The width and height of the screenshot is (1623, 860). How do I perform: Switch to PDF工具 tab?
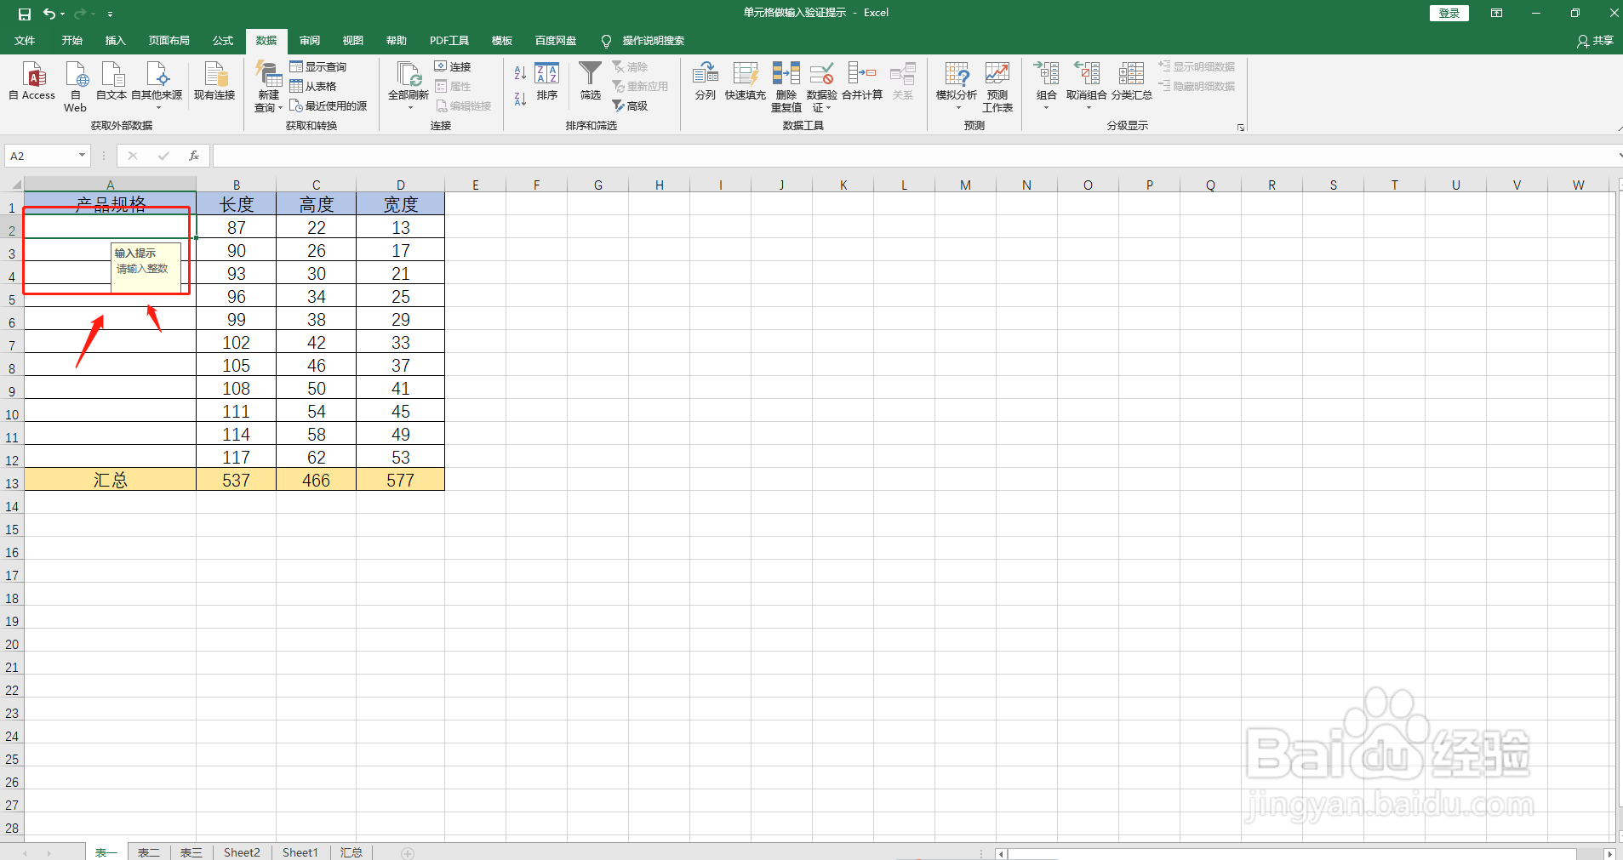click(x=449, y=41)
